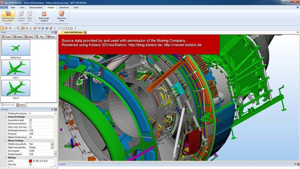Click the dashed area-select icon beside the pan tool
This screenshot has width=300, height=169.
click(x=14, y=28)
